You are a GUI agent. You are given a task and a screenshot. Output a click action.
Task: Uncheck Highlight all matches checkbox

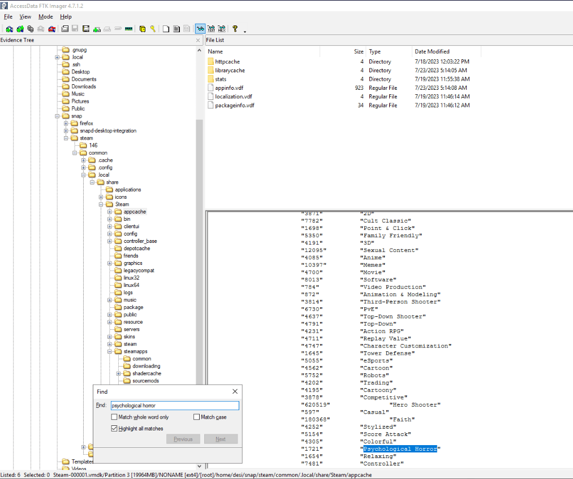coord(114,429)
